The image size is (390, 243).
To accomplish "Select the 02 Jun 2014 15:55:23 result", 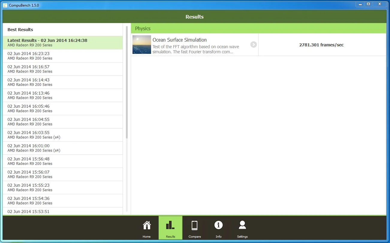I will pyautogui.click(x=63, y=188).
